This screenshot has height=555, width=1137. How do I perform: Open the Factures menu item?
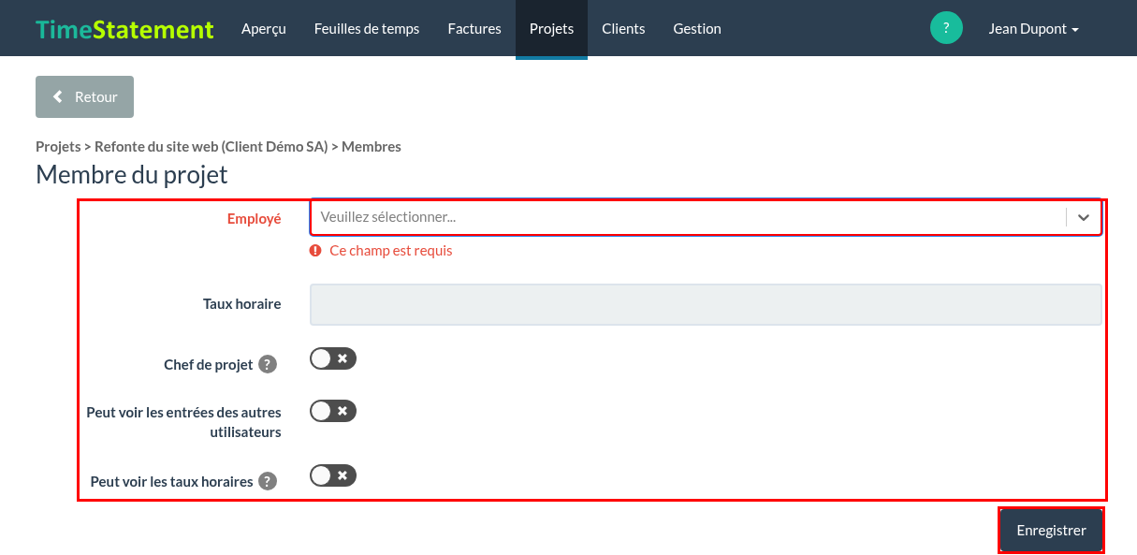(474, 29)
